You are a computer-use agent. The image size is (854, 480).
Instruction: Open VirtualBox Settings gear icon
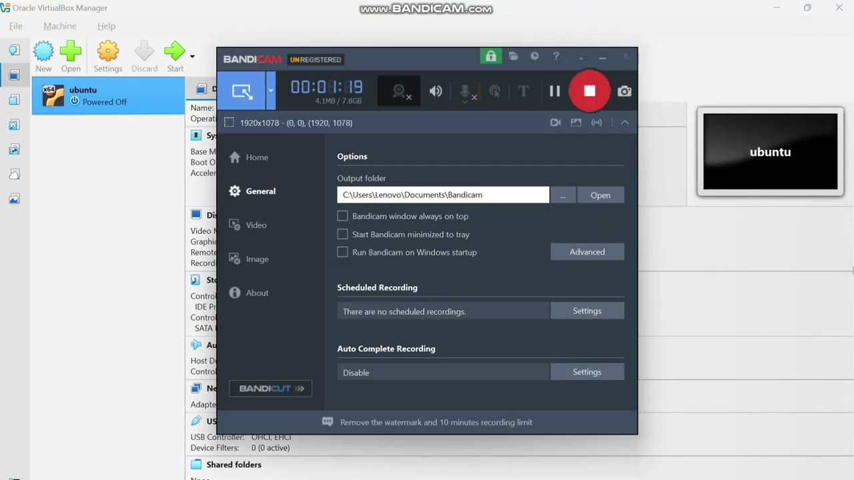tap(108, 57)
